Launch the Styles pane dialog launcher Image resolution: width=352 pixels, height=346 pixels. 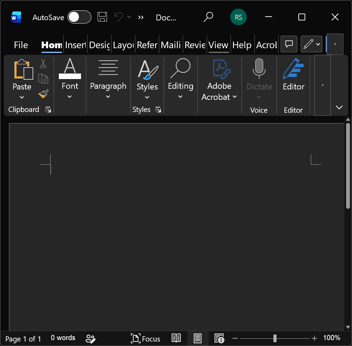[159, 110]
